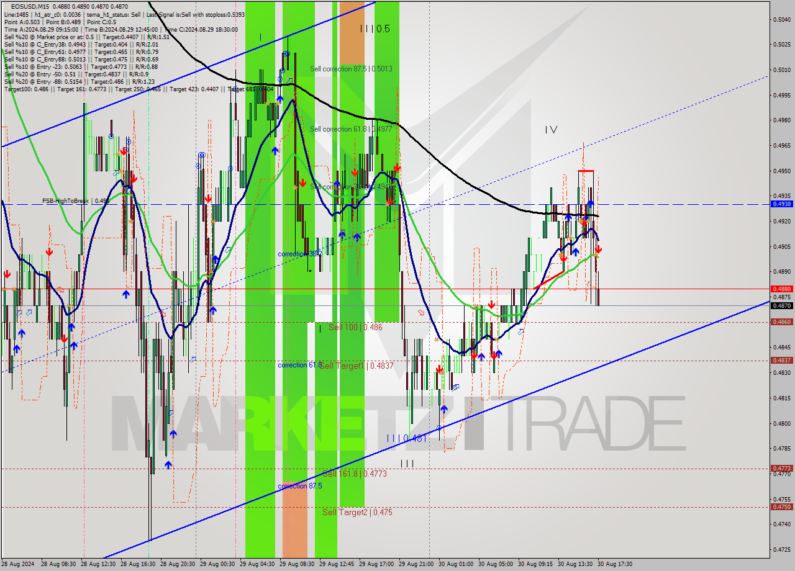Click the red 0.4773 price tag
795x571 pixels.
[781, 468]
